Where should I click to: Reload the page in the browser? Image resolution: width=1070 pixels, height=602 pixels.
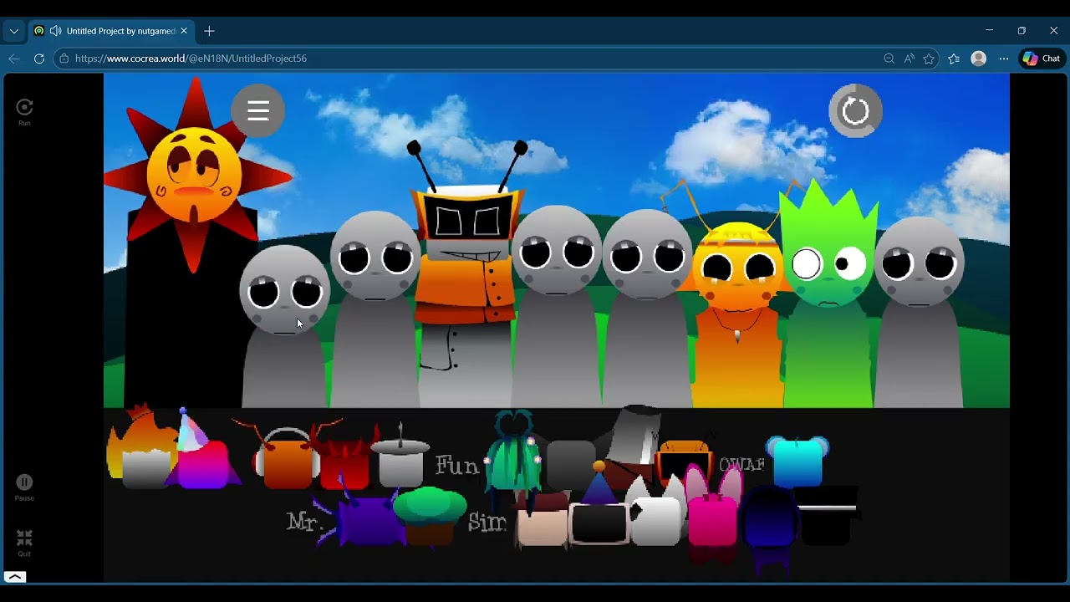[x=38, y=59]
